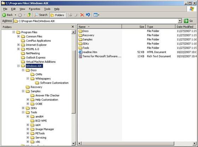Select Servicing folder in tree
This screenshot has height=147, width=198.
(x=41, y=137)
